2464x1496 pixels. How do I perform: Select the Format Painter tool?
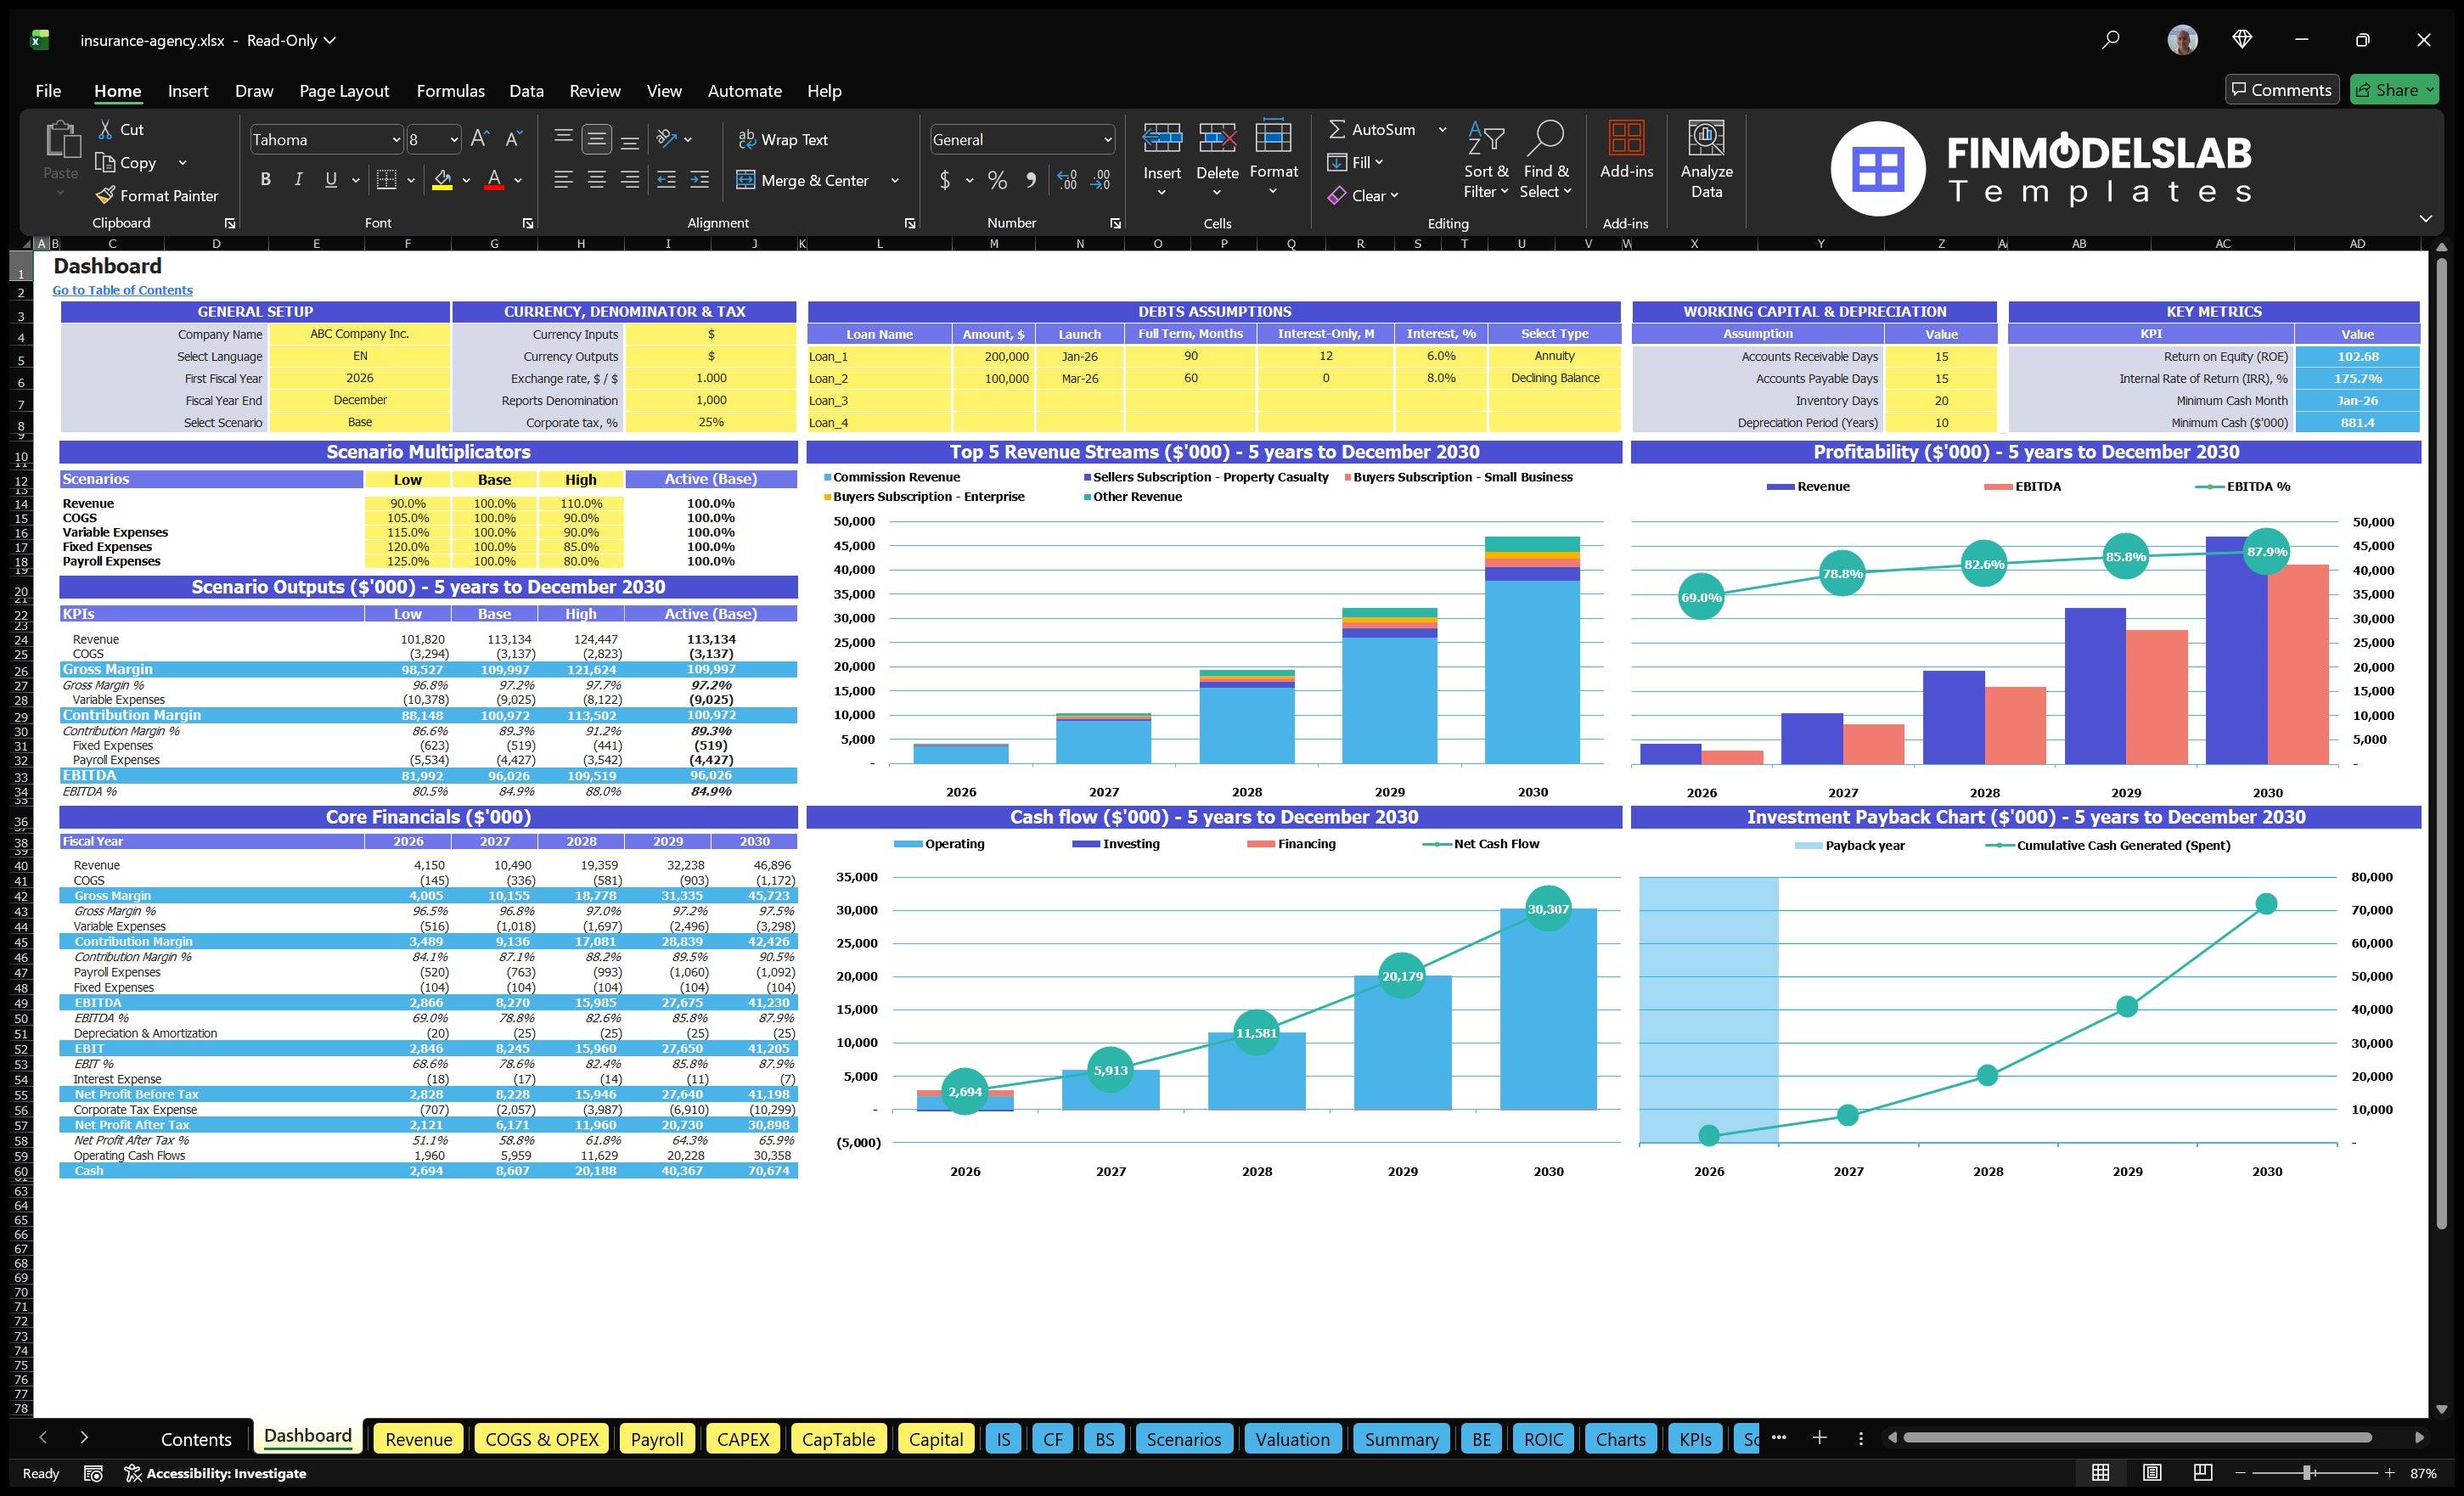157,195
